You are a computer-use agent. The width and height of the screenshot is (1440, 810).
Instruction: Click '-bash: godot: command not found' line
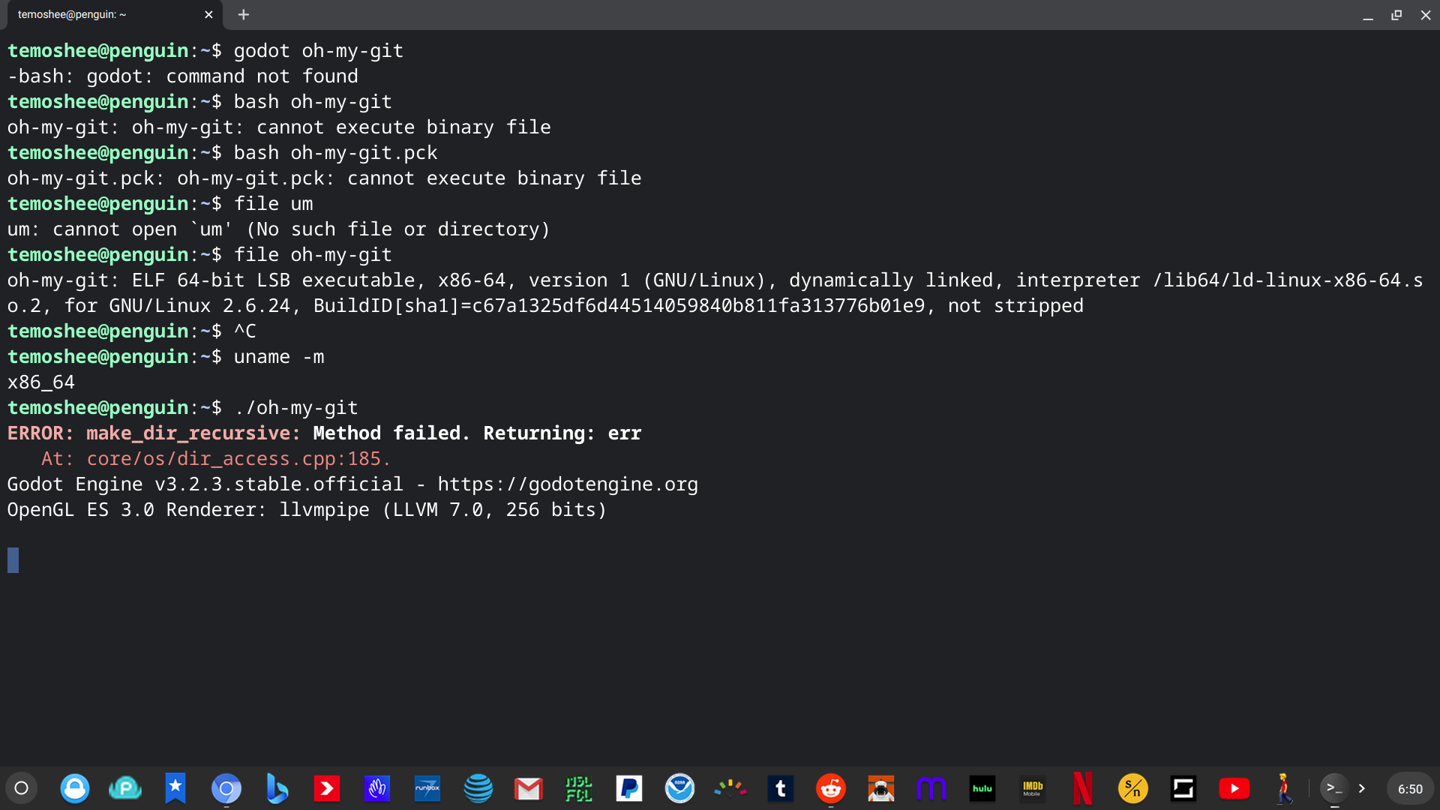183,76
